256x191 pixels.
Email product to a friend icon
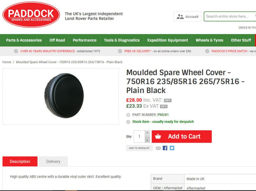pos(158,148)
